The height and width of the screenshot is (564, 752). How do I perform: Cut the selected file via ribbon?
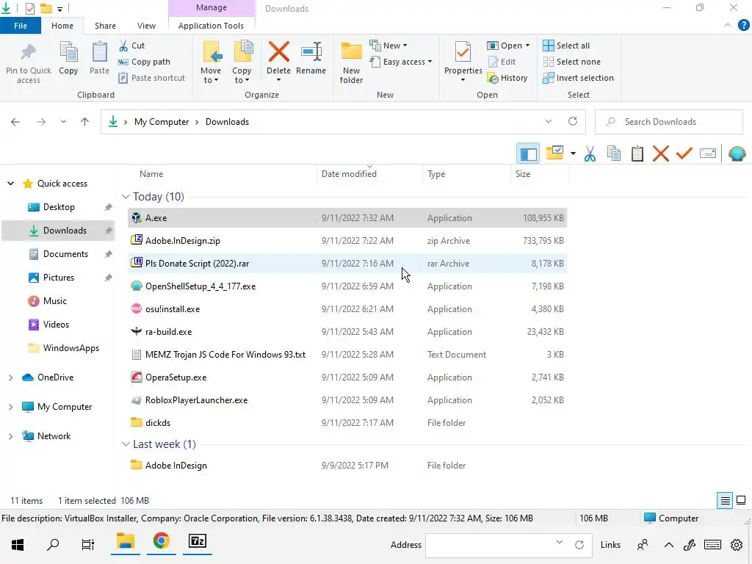[132, 46]
